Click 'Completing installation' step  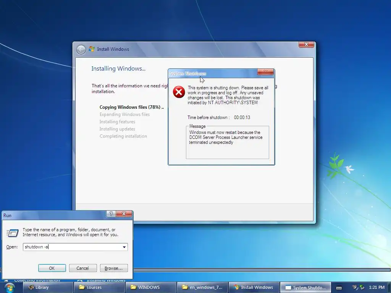click(123, 136)
